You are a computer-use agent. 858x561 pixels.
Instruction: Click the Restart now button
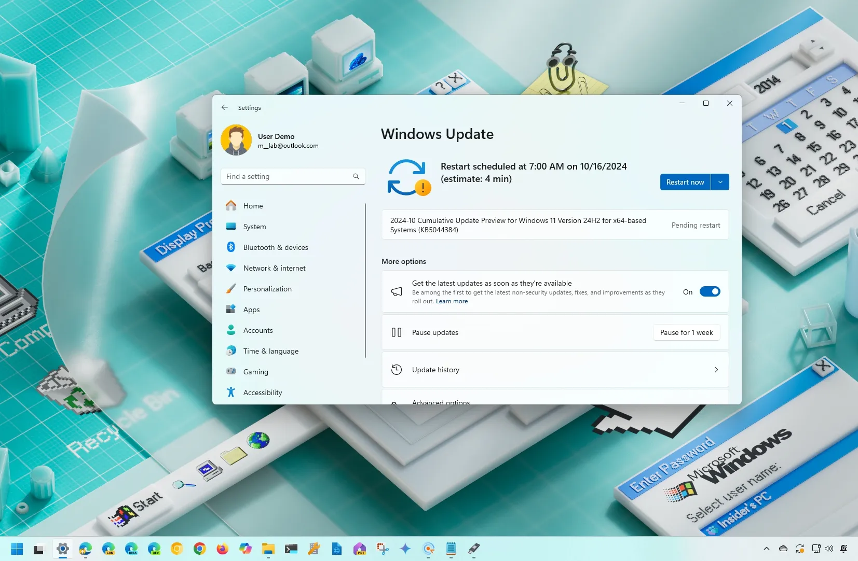coord(685,182)
